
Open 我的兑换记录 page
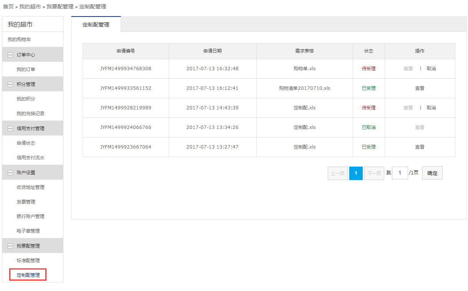pyautogui.click(x=30, y=114)
